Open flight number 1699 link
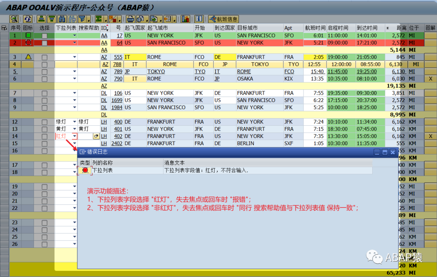This screenshot has height=277, width=437. tap(117, 100)
